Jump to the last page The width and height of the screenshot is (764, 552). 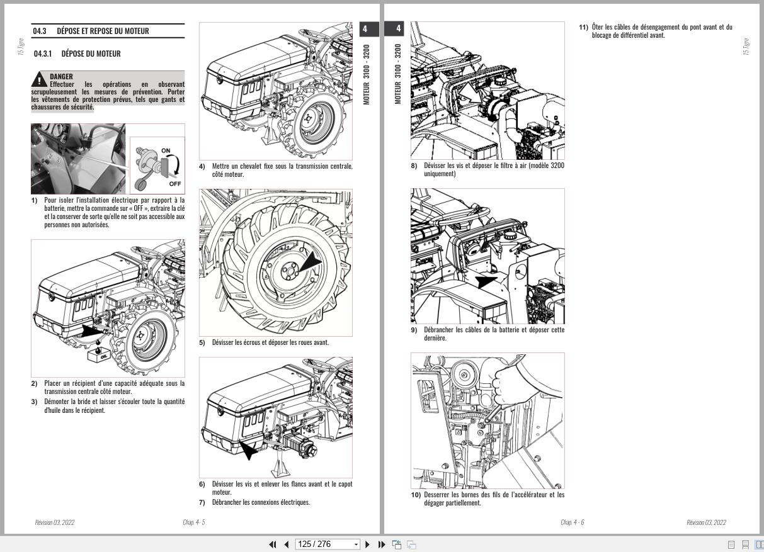click(382, 544)
